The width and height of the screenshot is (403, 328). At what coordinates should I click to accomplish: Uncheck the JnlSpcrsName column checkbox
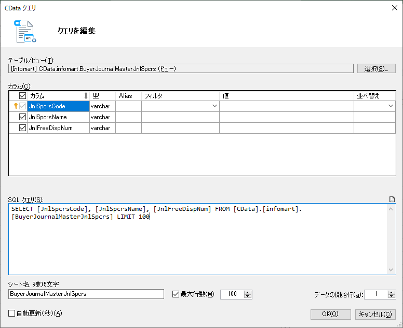pyautogui.click(x=23, y=117)
